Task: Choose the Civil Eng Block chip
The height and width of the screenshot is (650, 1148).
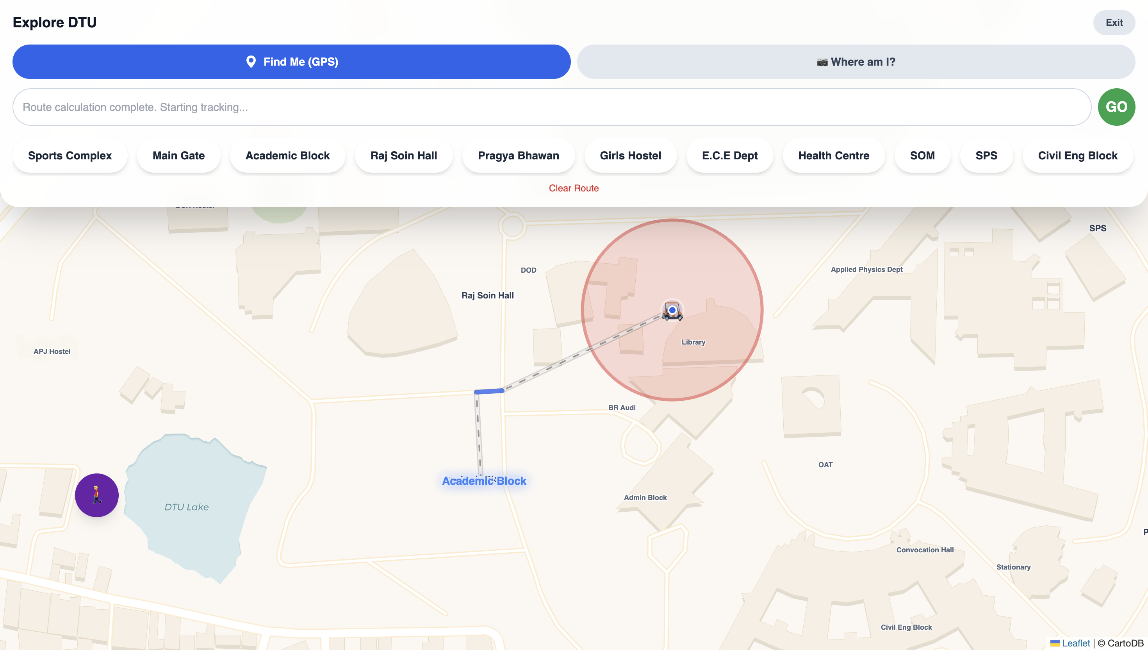Action: pyautogui.click(x=1077, y=155)
